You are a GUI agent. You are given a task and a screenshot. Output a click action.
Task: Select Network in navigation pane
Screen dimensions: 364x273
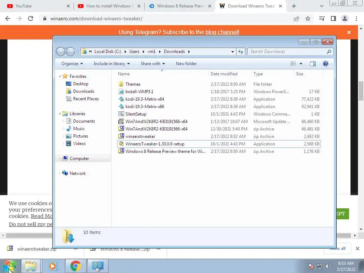(77, 173)
